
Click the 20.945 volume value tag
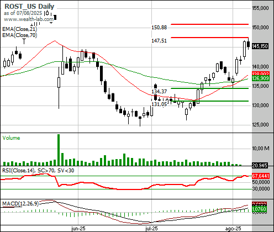(x=260, y=166)
